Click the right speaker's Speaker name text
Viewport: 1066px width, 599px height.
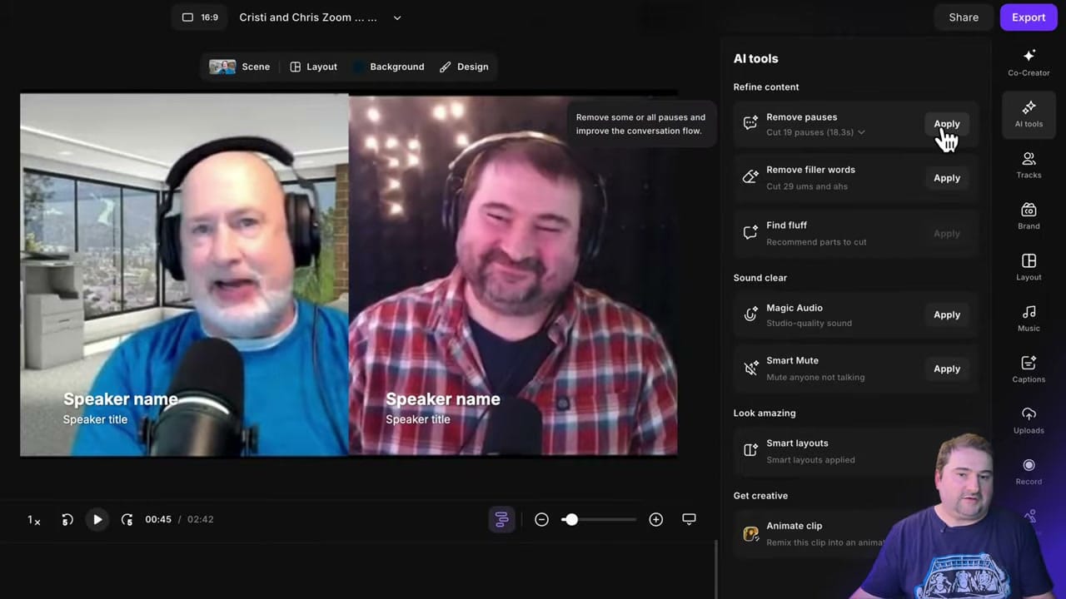pyautogui.click(x=443, y=399)
